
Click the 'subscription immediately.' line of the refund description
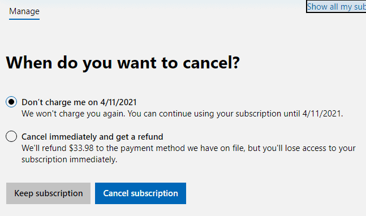point(70,159)
